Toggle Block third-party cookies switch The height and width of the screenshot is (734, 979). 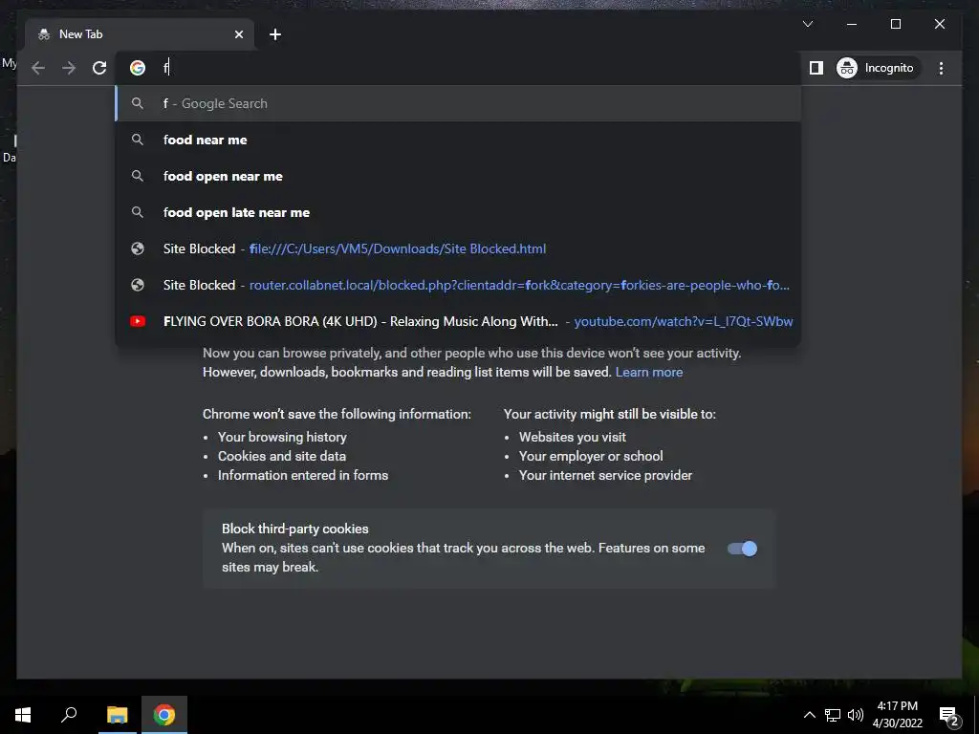coord(742,549)
